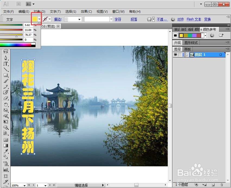Click the yellow fill color swatch
Screen dimensions: 231x188
pyautogui.click(x=35, y=19)
